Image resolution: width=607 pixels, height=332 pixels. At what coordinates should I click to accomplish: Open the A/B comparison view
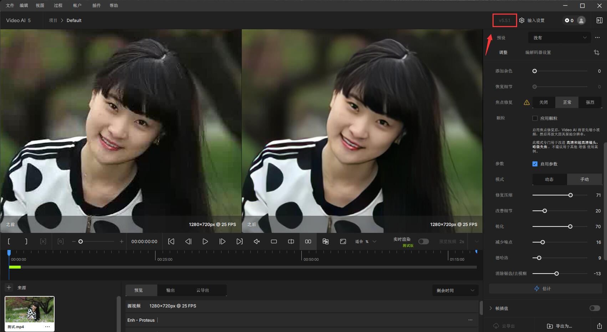pyautogui.click(x=325, y=241)
